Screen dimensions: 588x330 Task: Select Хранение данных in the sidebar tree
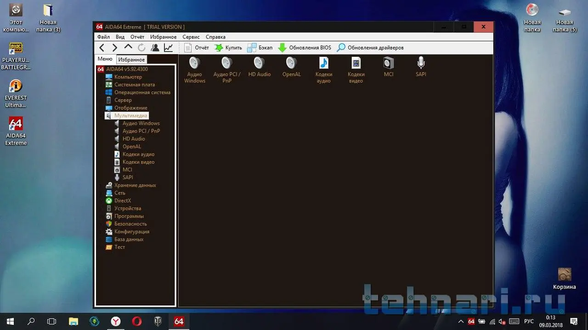point(131,185)
